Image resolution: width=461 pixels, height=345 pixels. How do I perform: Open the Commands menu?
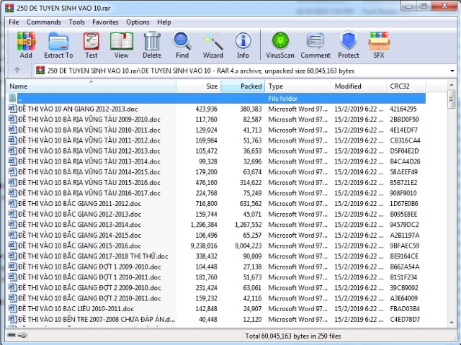click(44, 22)
